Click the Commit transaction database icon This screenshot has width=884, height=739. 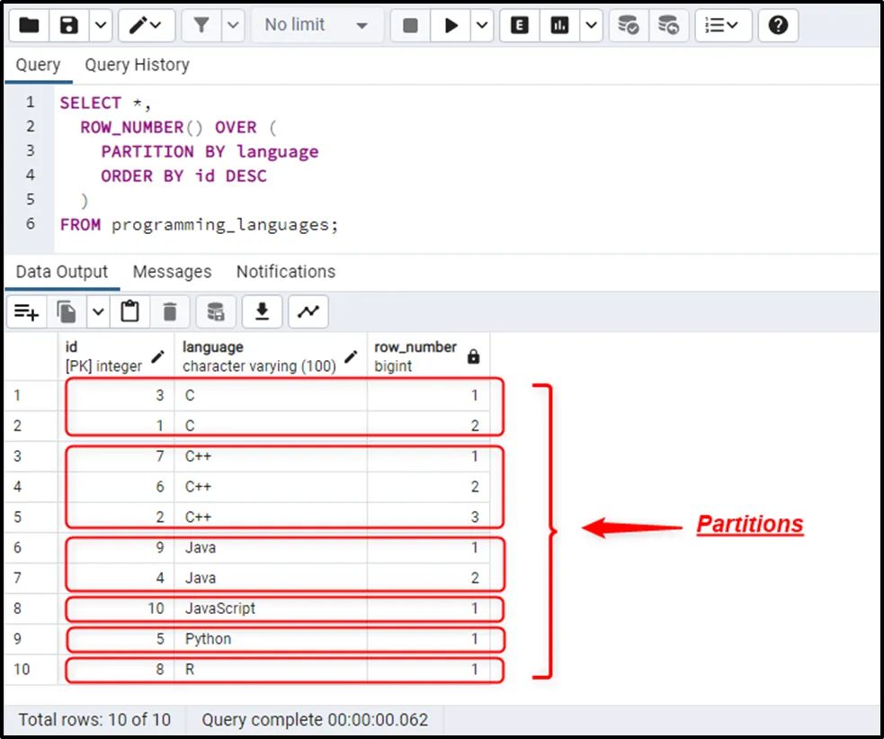pos(629,25)
